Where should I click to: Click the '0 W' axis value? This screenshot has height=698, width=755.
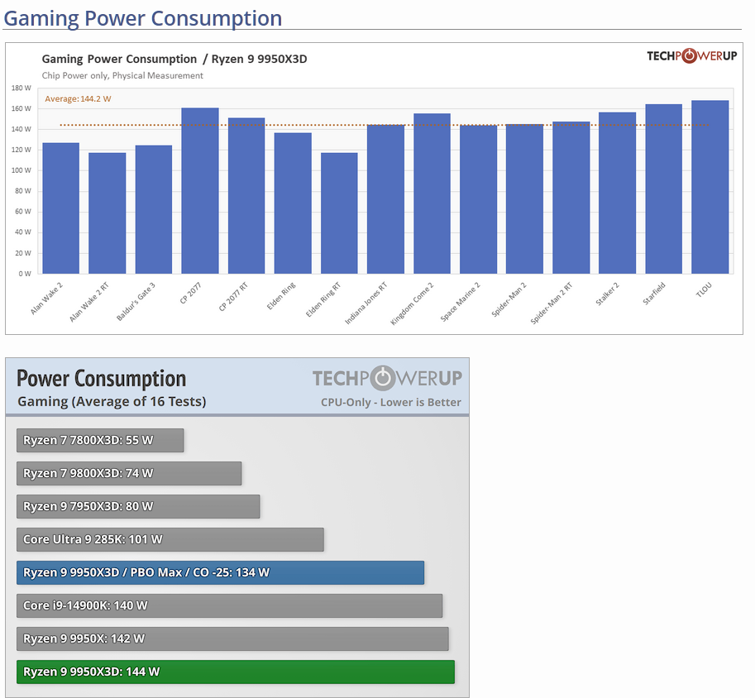tap(25, 274)
